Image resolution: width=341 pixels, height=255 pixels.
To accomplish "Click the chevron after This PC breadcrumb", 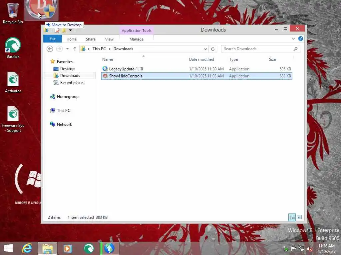I will 110,49.
